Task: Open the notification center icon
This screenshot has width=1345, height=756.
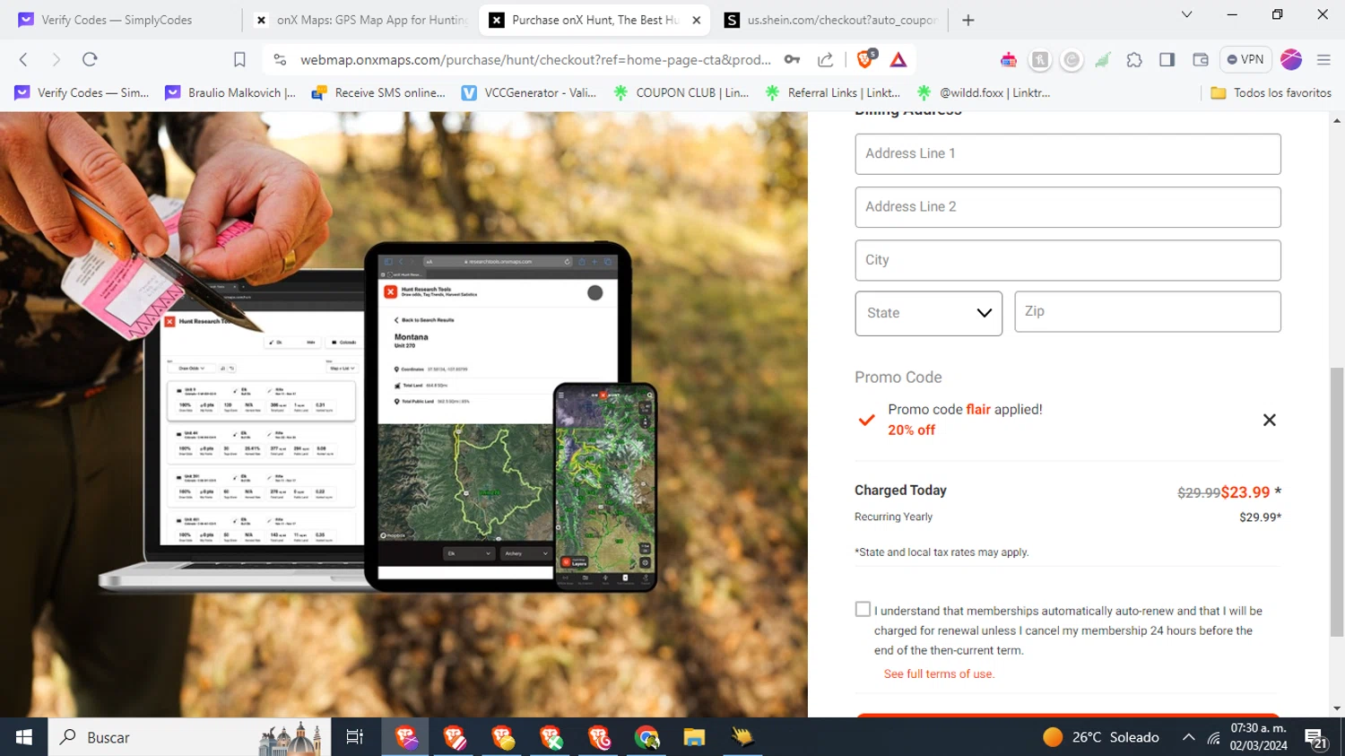Action: [x=1315, y=738]
